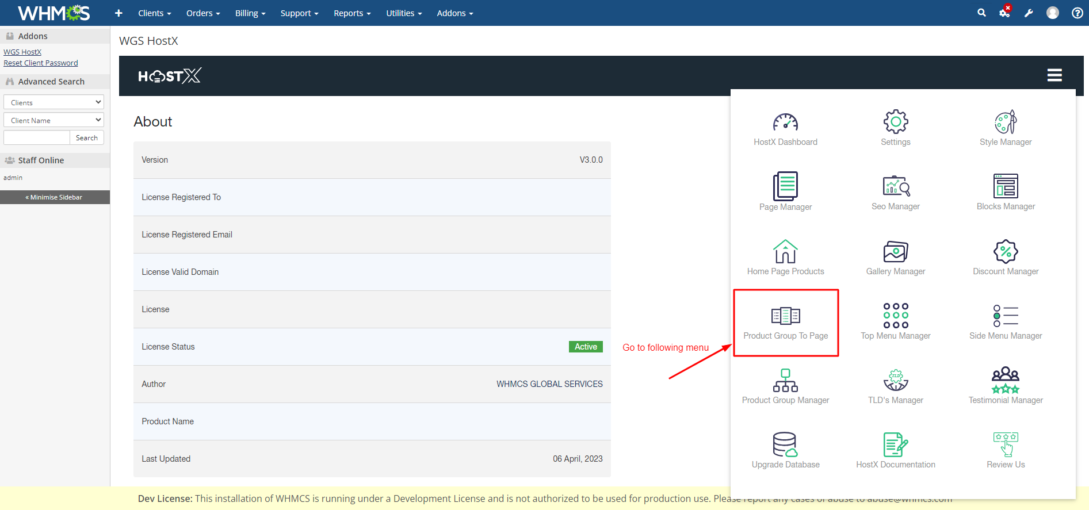Viewport: 1089px width, 510px height.
Task: Click the Minimise Sidebar bar
Action: coord(55,197)
